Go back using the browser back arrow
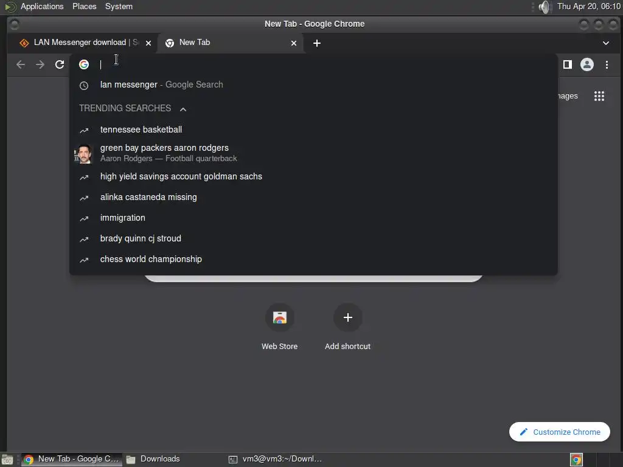Viewport: 623px width, 467px height. (21, 64)
